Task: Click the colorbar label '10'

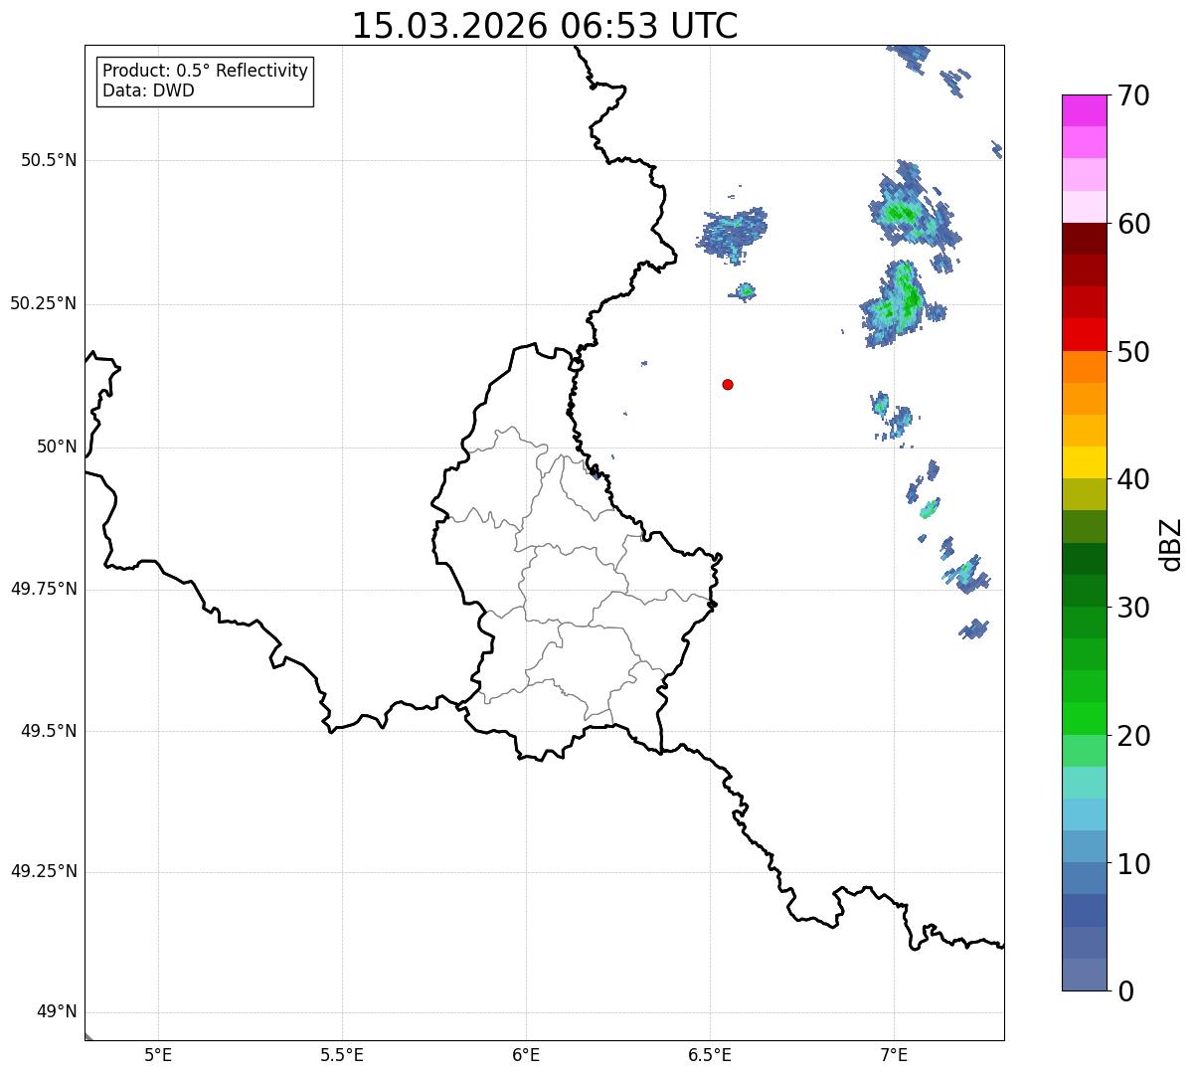Action: point(1133,864)
